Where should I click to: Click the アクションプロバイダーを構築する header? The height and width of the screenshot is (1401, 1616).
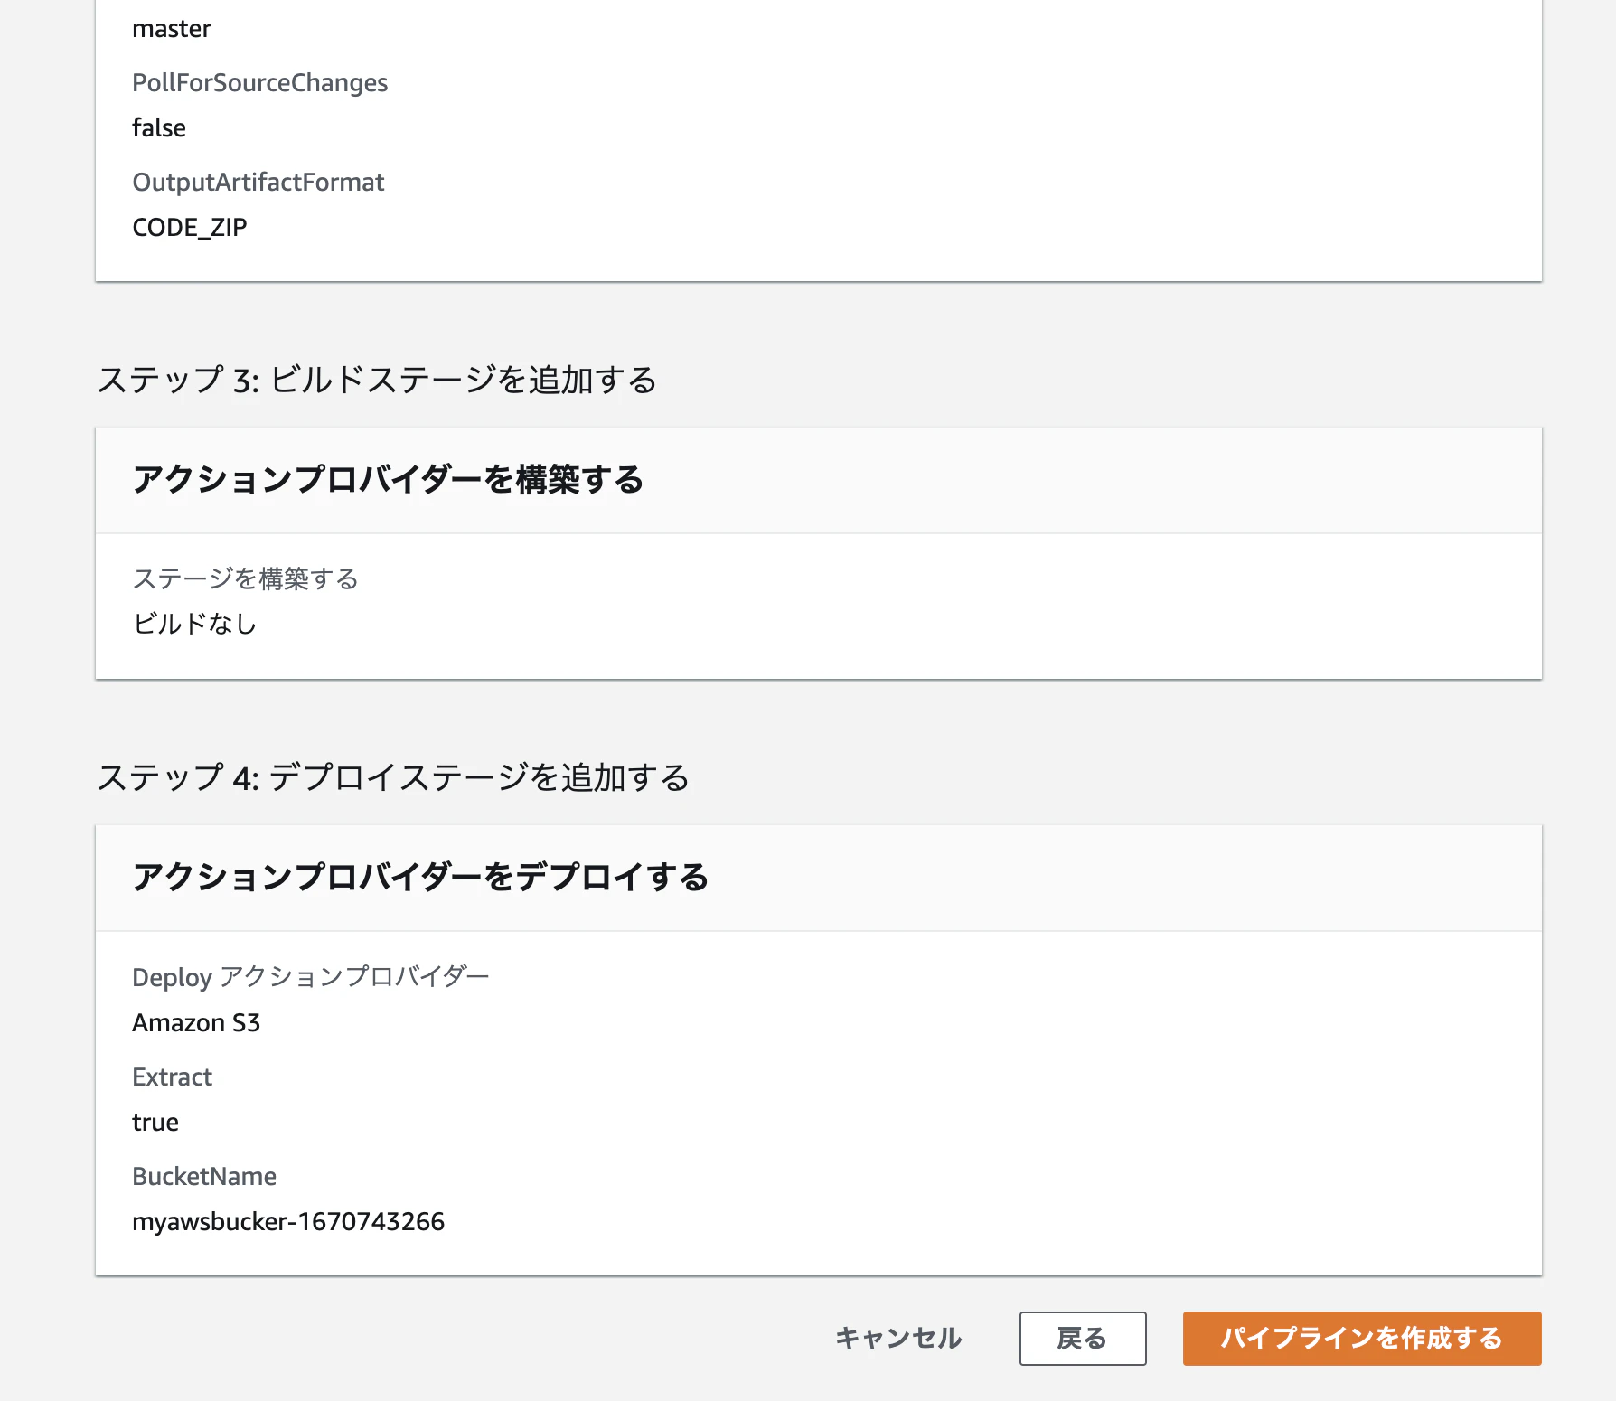[388, 479]
